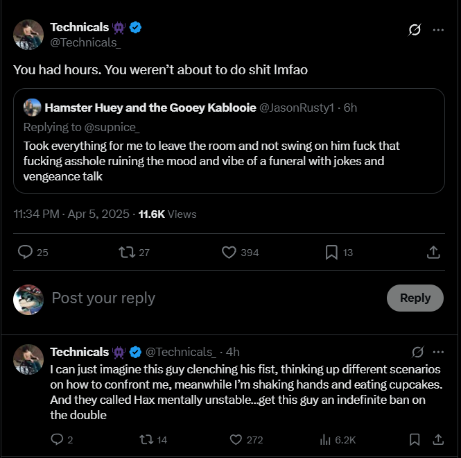
Task: Repost the main post with 27 reposts
Action: click(x=127, y=252)
